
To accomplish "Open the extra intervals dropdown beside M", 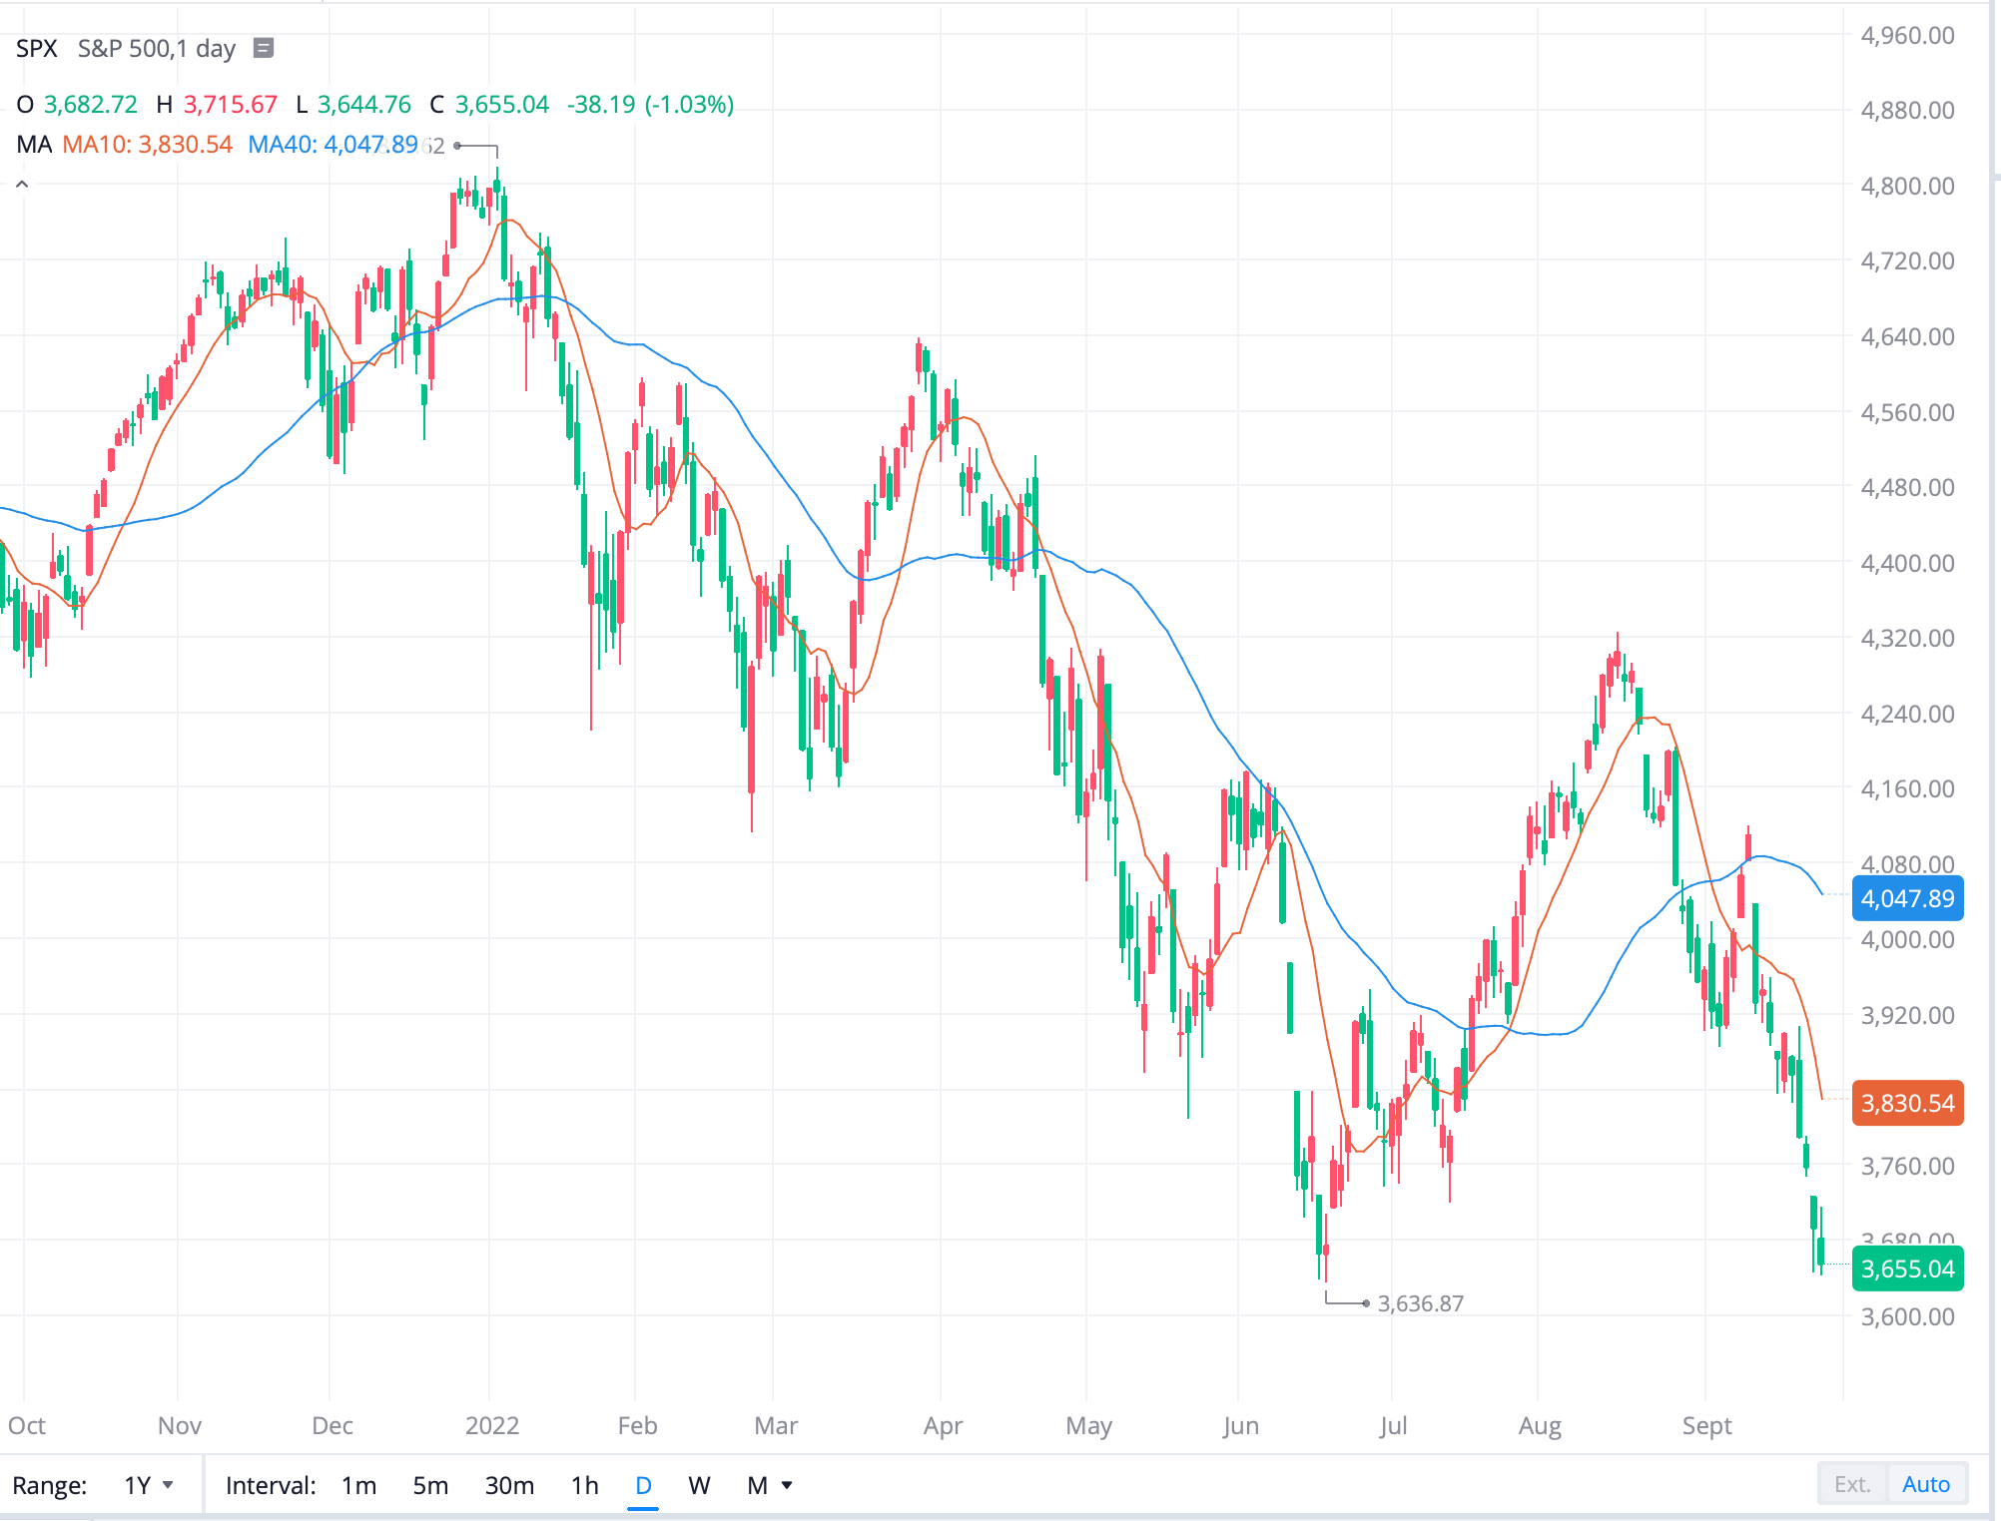I will 786,1485.
